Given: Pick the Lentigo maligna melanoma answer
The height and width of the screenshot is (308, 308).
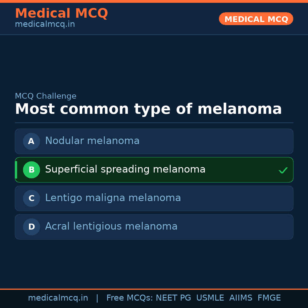Looking at the screenshot, I should tap(113, 198).
